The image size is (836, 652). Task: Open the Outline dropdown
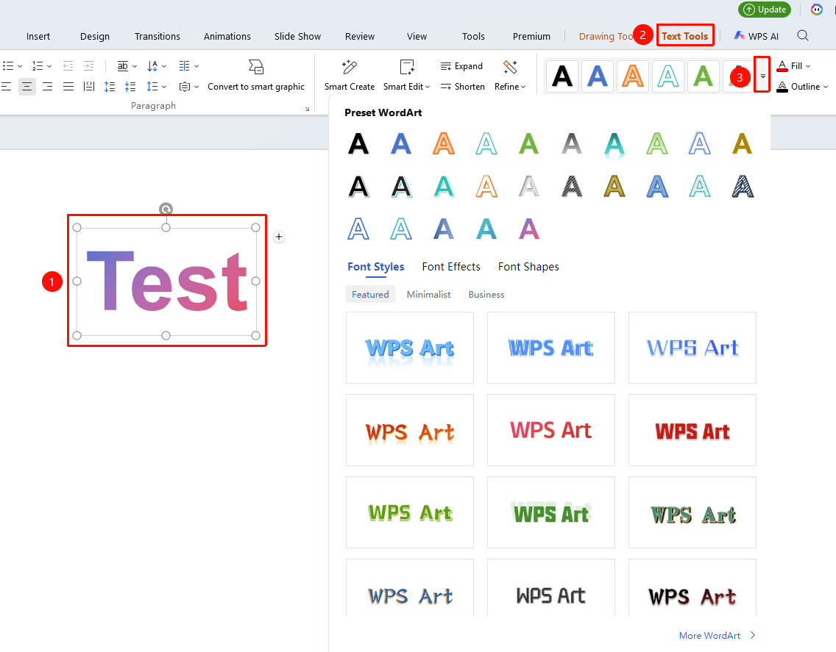802,86
